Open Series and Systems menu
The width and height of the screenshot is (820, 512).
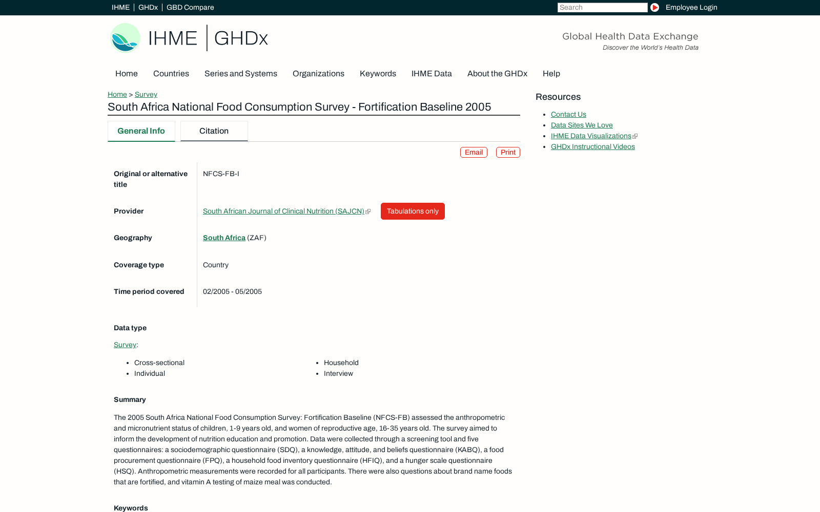[241, 73]
